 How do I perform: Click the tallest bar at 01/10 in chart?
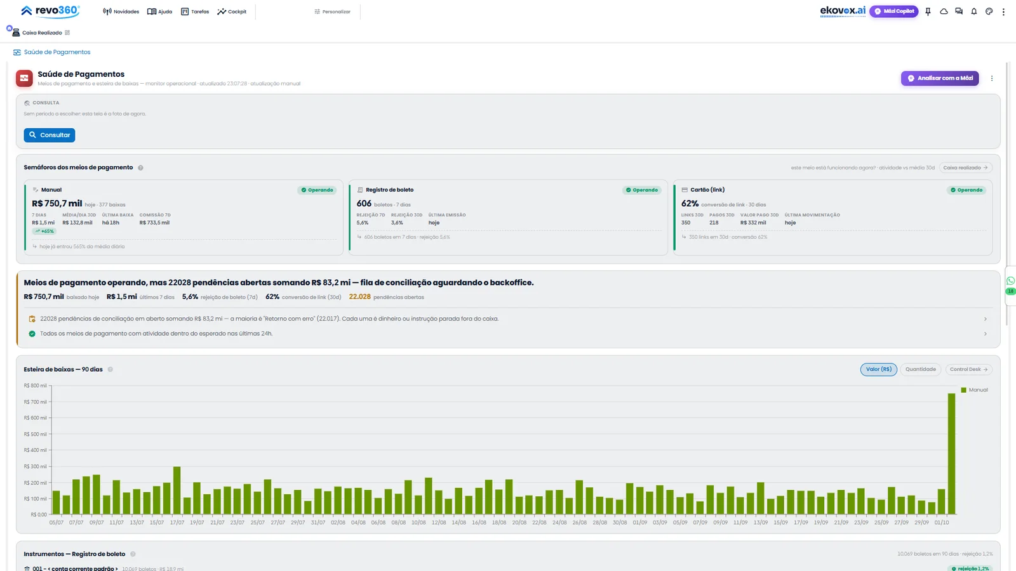point(951,454)
